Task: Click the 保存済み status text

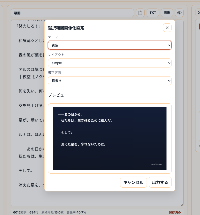Action: point(175,212)
